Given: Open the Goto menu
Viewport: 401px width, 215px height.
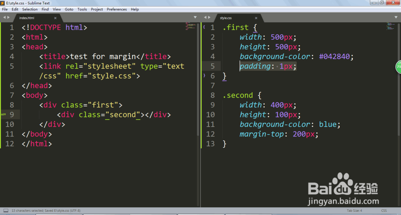Looking at the screenshot, I should [69, 9].
